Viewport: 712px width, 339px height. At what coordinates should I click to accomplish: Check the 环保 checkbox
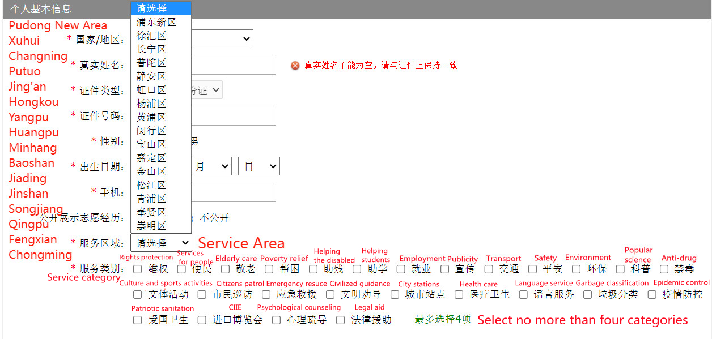click(576, 269)
